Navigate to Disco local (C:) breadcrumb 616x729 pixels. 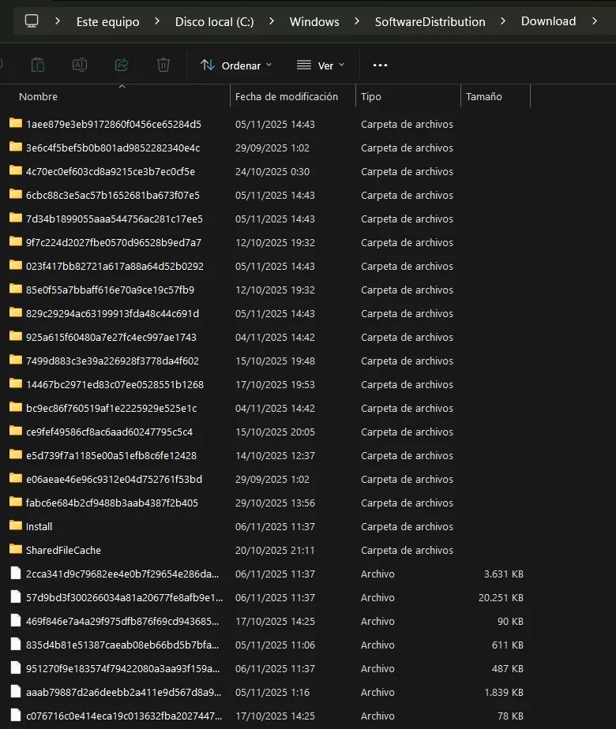pyautogui.click(x=214, y=21)
